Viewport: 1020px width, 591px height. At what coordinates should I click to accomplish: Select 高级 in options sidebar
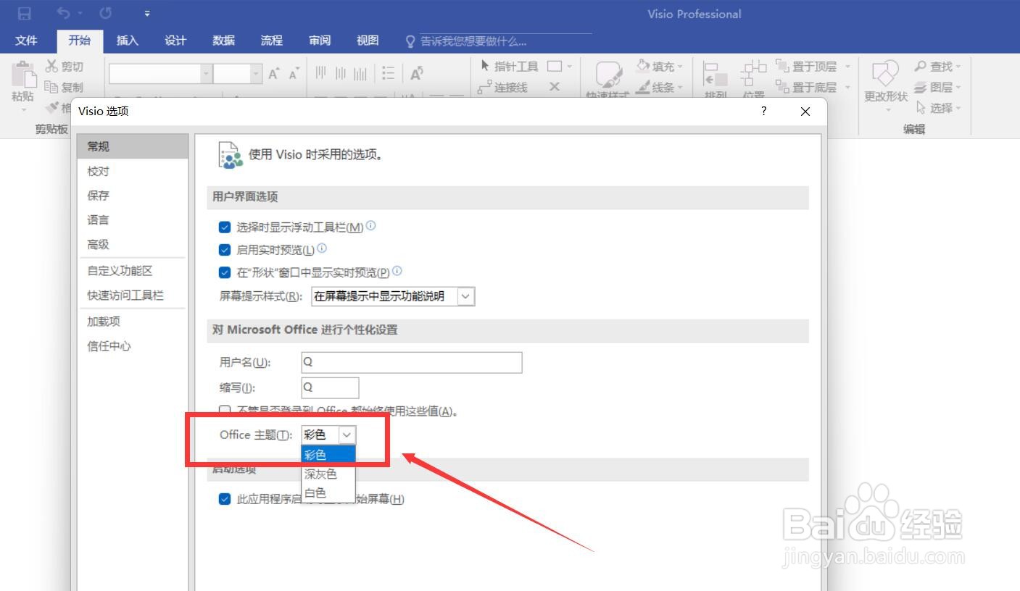point(132,245)
